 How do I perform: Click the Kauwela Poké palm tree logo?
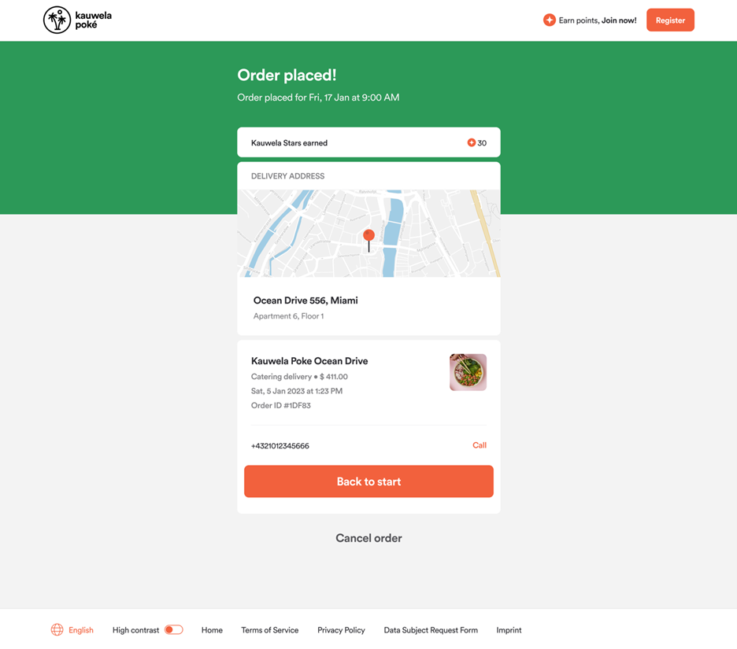[x=57, y=20]
